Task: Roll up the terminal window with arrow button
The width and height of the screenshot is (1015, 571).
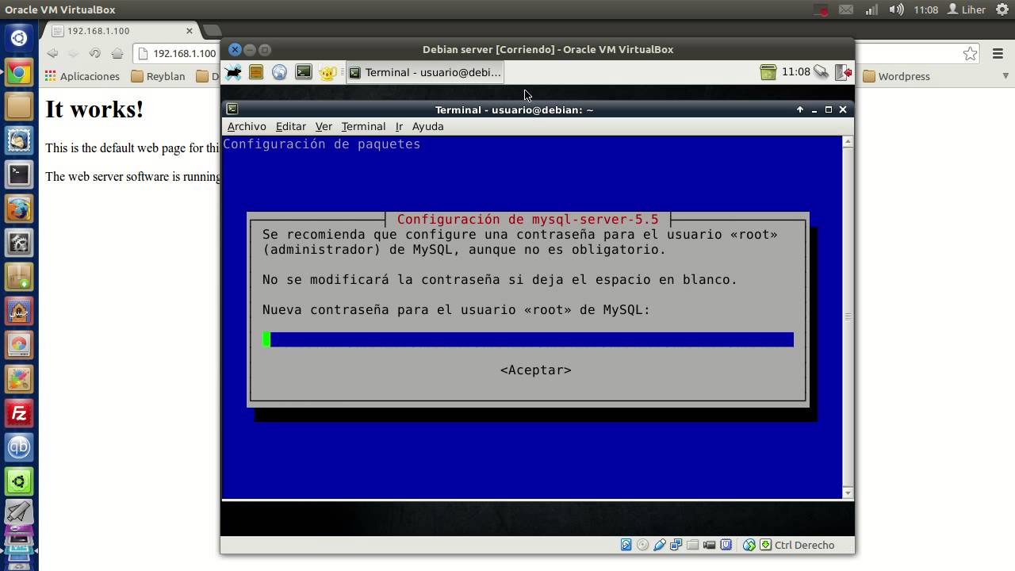Action: [x=800, y=109]
